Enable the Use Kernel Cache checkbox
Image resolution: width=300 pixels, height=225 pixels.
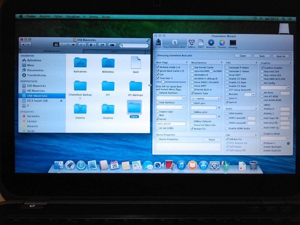tap(192, 67)
